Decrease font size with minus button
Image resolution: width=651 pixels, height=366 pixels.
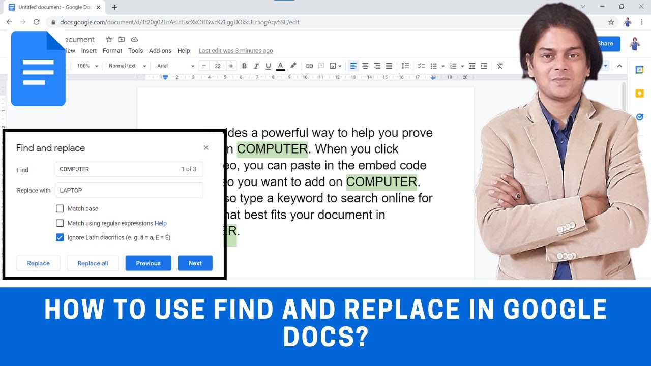(x=204, y=66)
